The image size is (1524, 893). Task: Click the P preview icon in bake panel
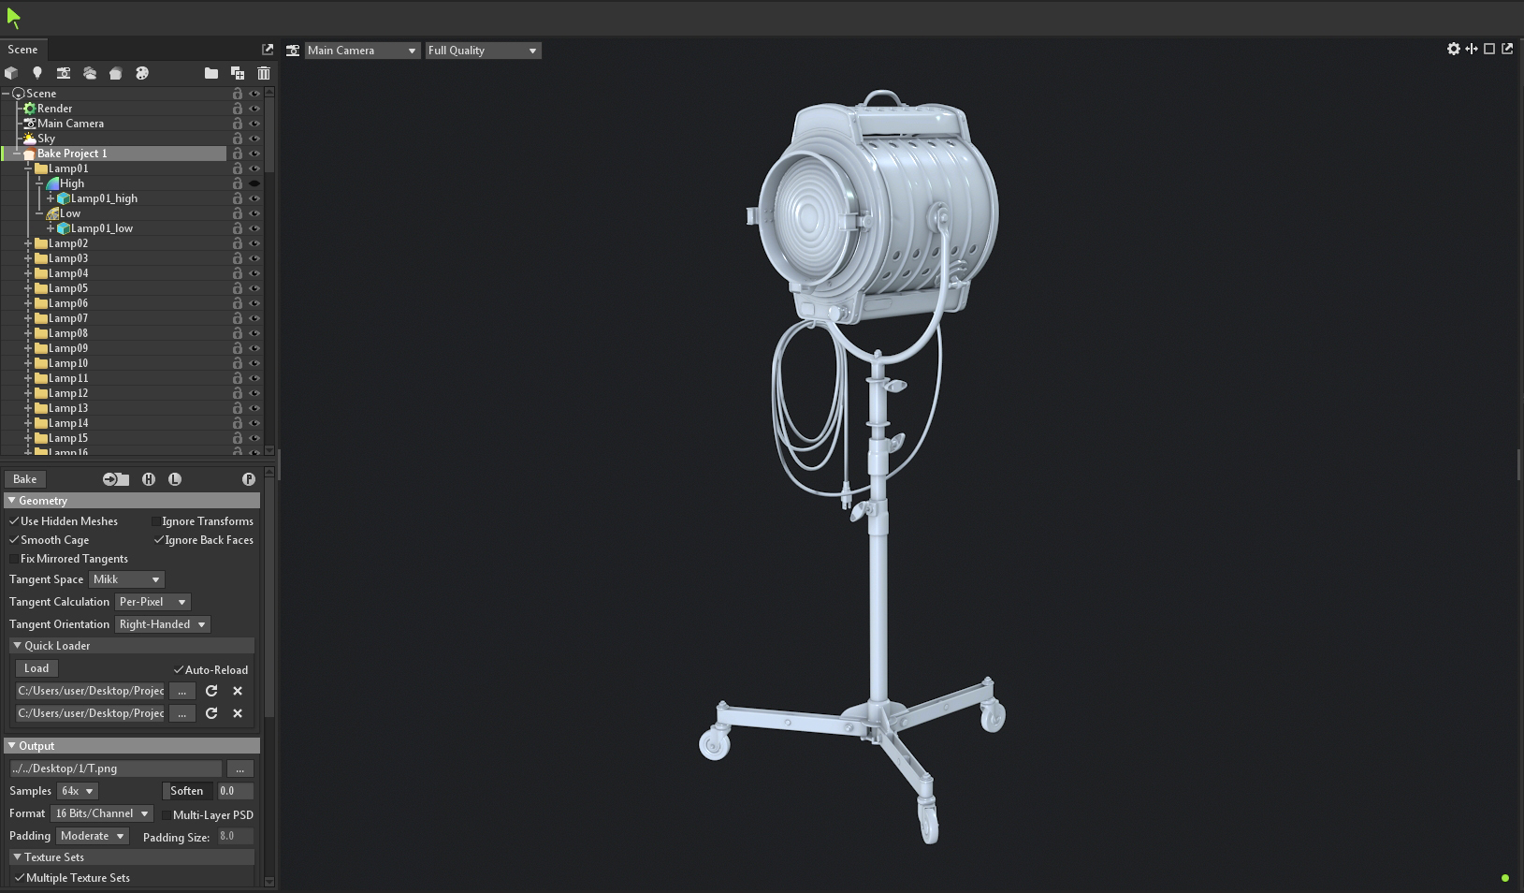pyautogui.click(x=249, y=479)
